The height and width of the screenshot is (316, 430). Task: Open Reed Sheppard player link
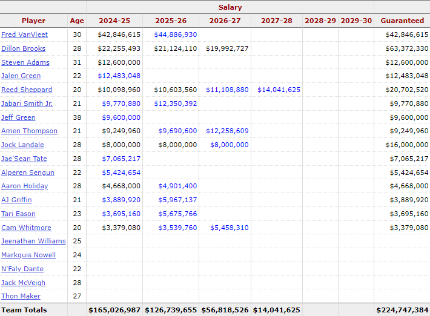(x=27, y=90)
